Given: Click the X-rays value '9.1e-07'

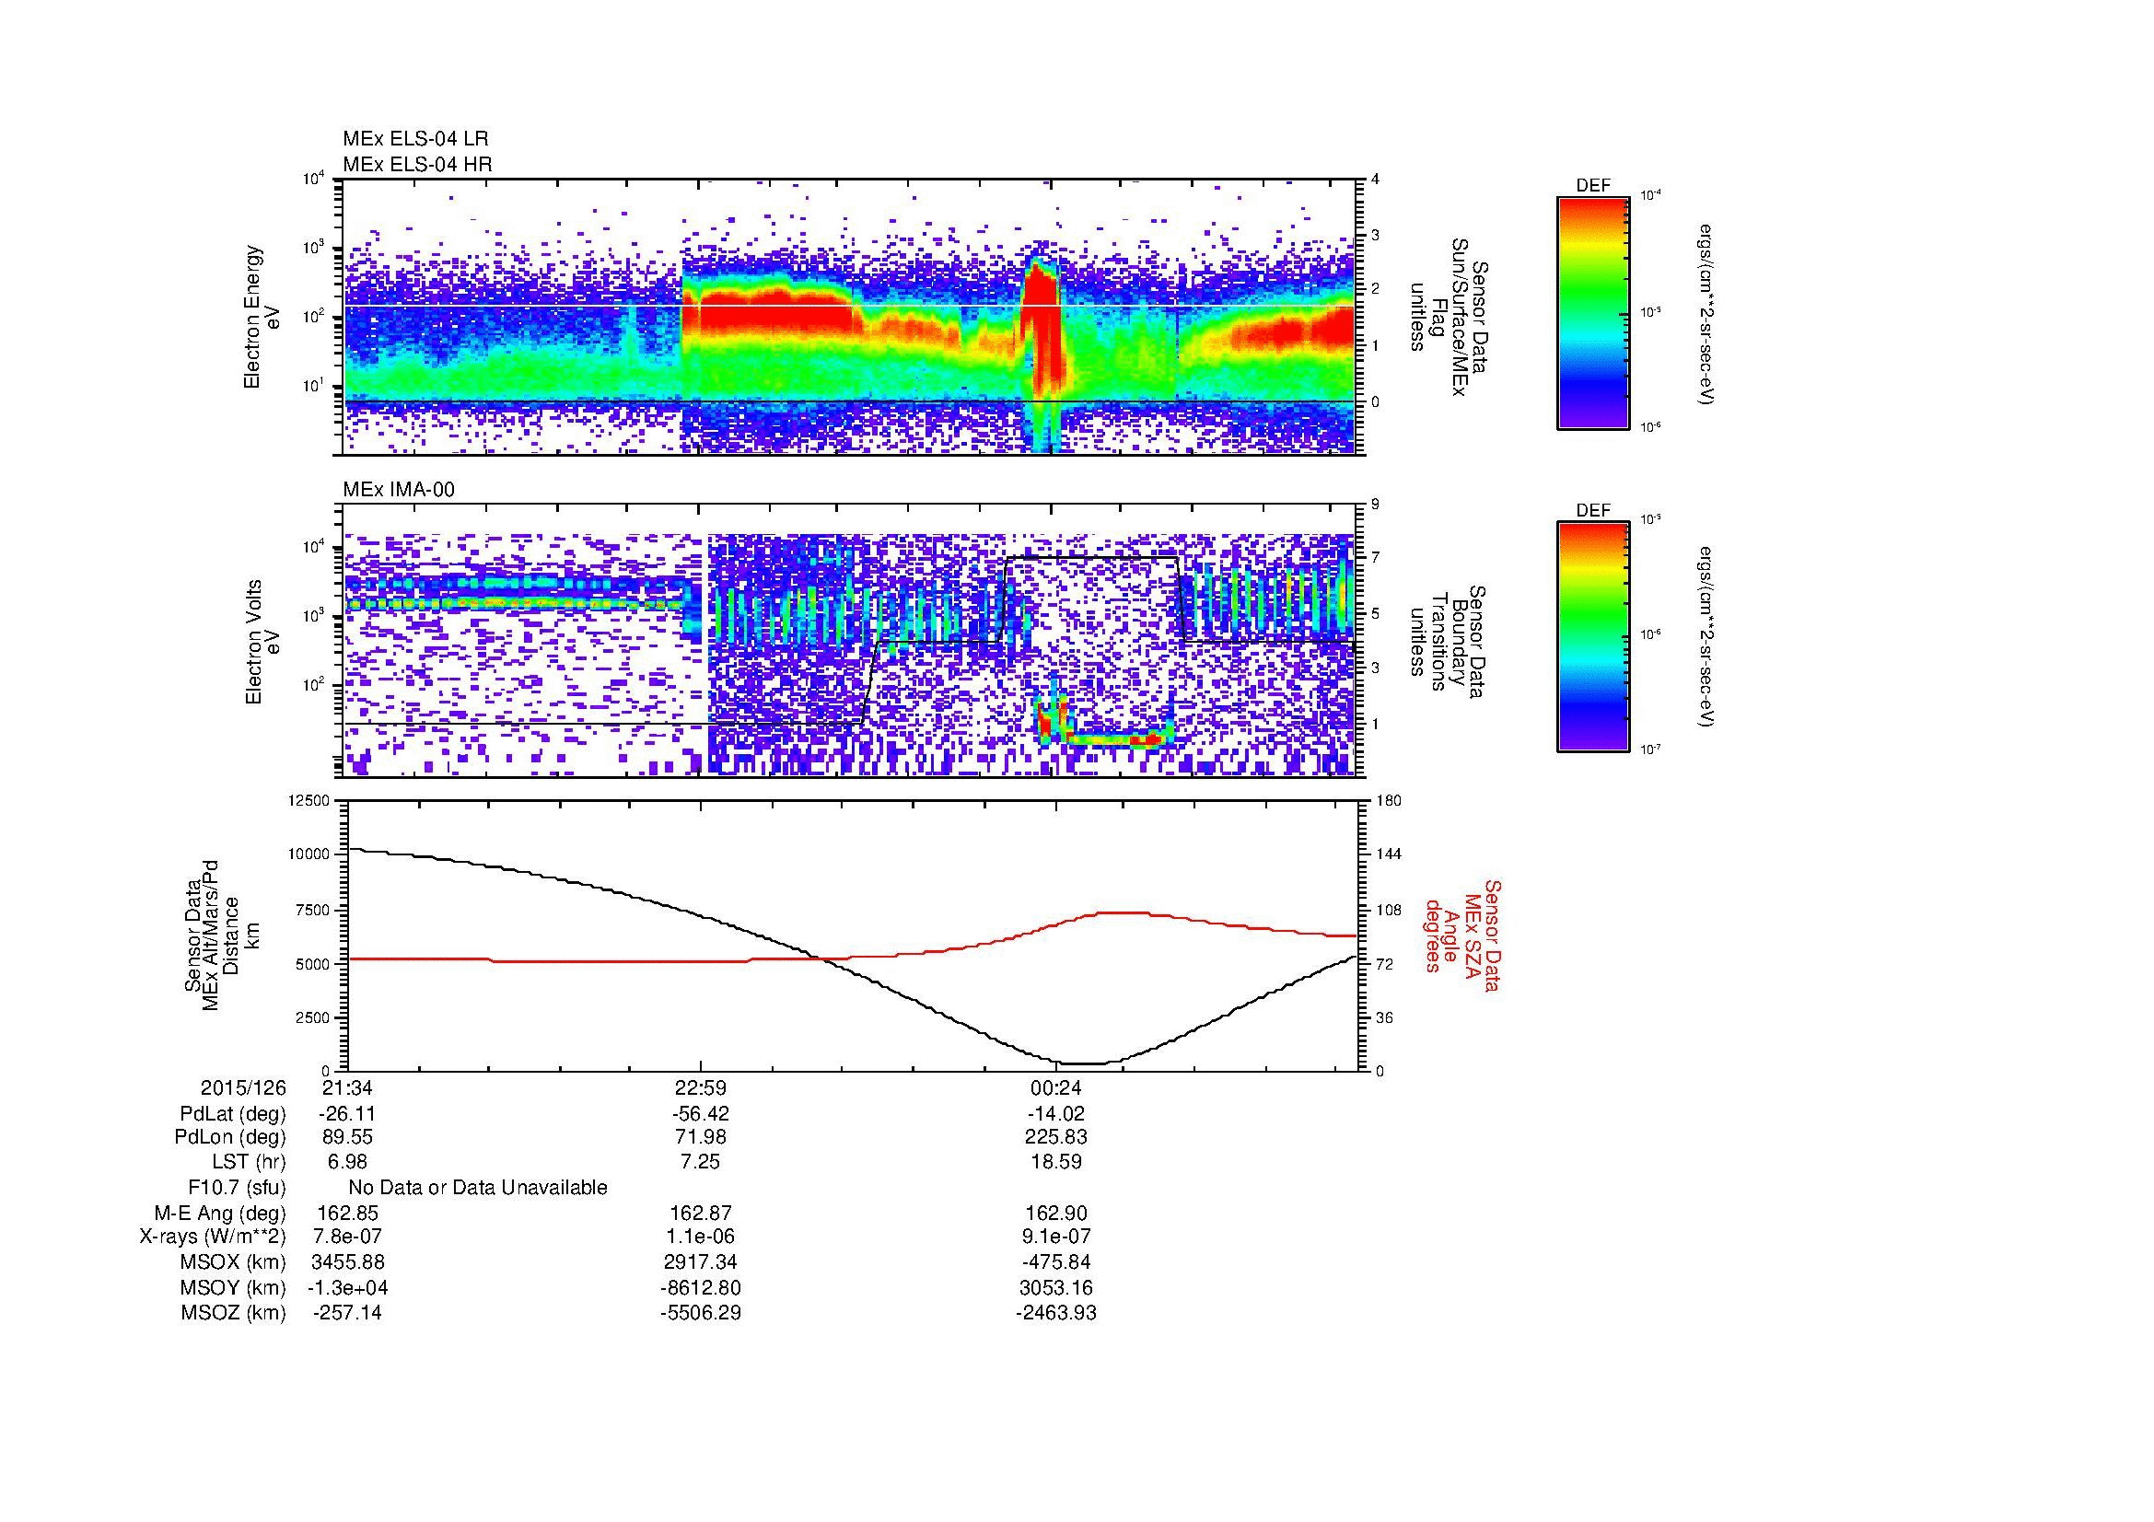Looking at the screenshot, I should [x=1055, y=1237].
